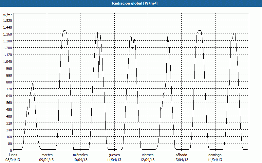The width and height of the screenshot is (262, 163).
Task: Click the sharp midday dip in Wednesday's curve
Action: [x=99, y=78]
